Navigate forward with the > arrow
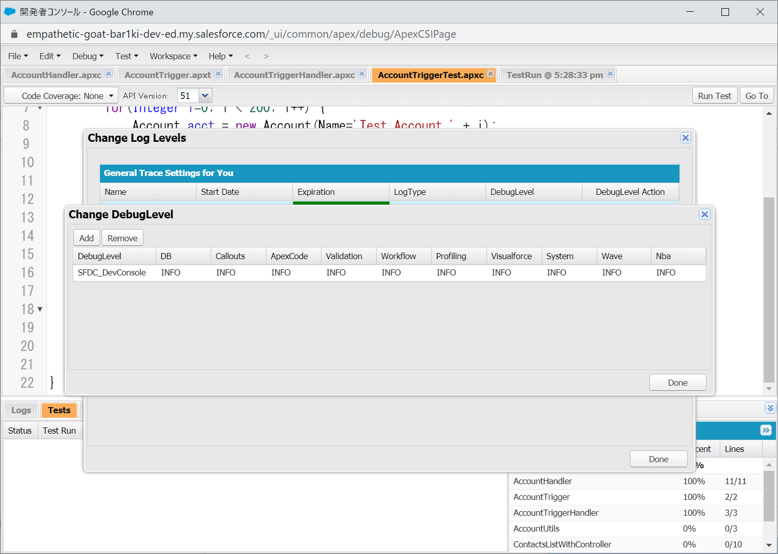 [x=266, y=56]
